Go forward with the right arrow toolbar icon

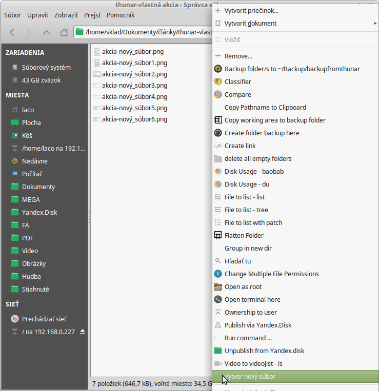pyautogui.click(x=29, y=32)
